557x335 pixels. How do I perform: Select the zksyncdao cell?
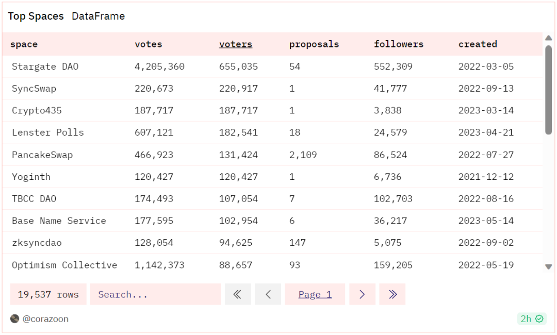pyautogui.click(x=37, y=243)
